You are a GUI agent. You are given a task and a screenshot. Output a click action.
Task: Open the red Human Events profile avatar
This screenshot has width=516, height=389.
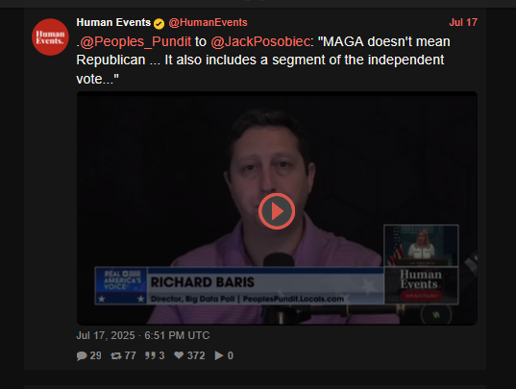tap(50, 37)
